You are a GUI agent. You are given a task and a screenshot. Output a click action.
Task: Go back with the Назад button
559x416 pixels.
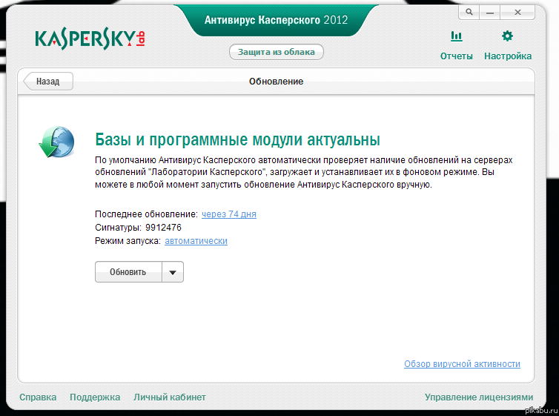pyautogui.click(x=48, y=82)
